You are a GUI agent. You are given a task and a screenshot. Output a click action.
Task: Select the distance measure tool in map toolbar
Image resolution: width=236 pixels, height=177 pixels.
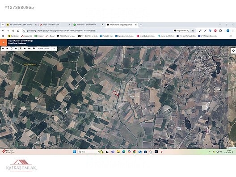tap(29, 49)
